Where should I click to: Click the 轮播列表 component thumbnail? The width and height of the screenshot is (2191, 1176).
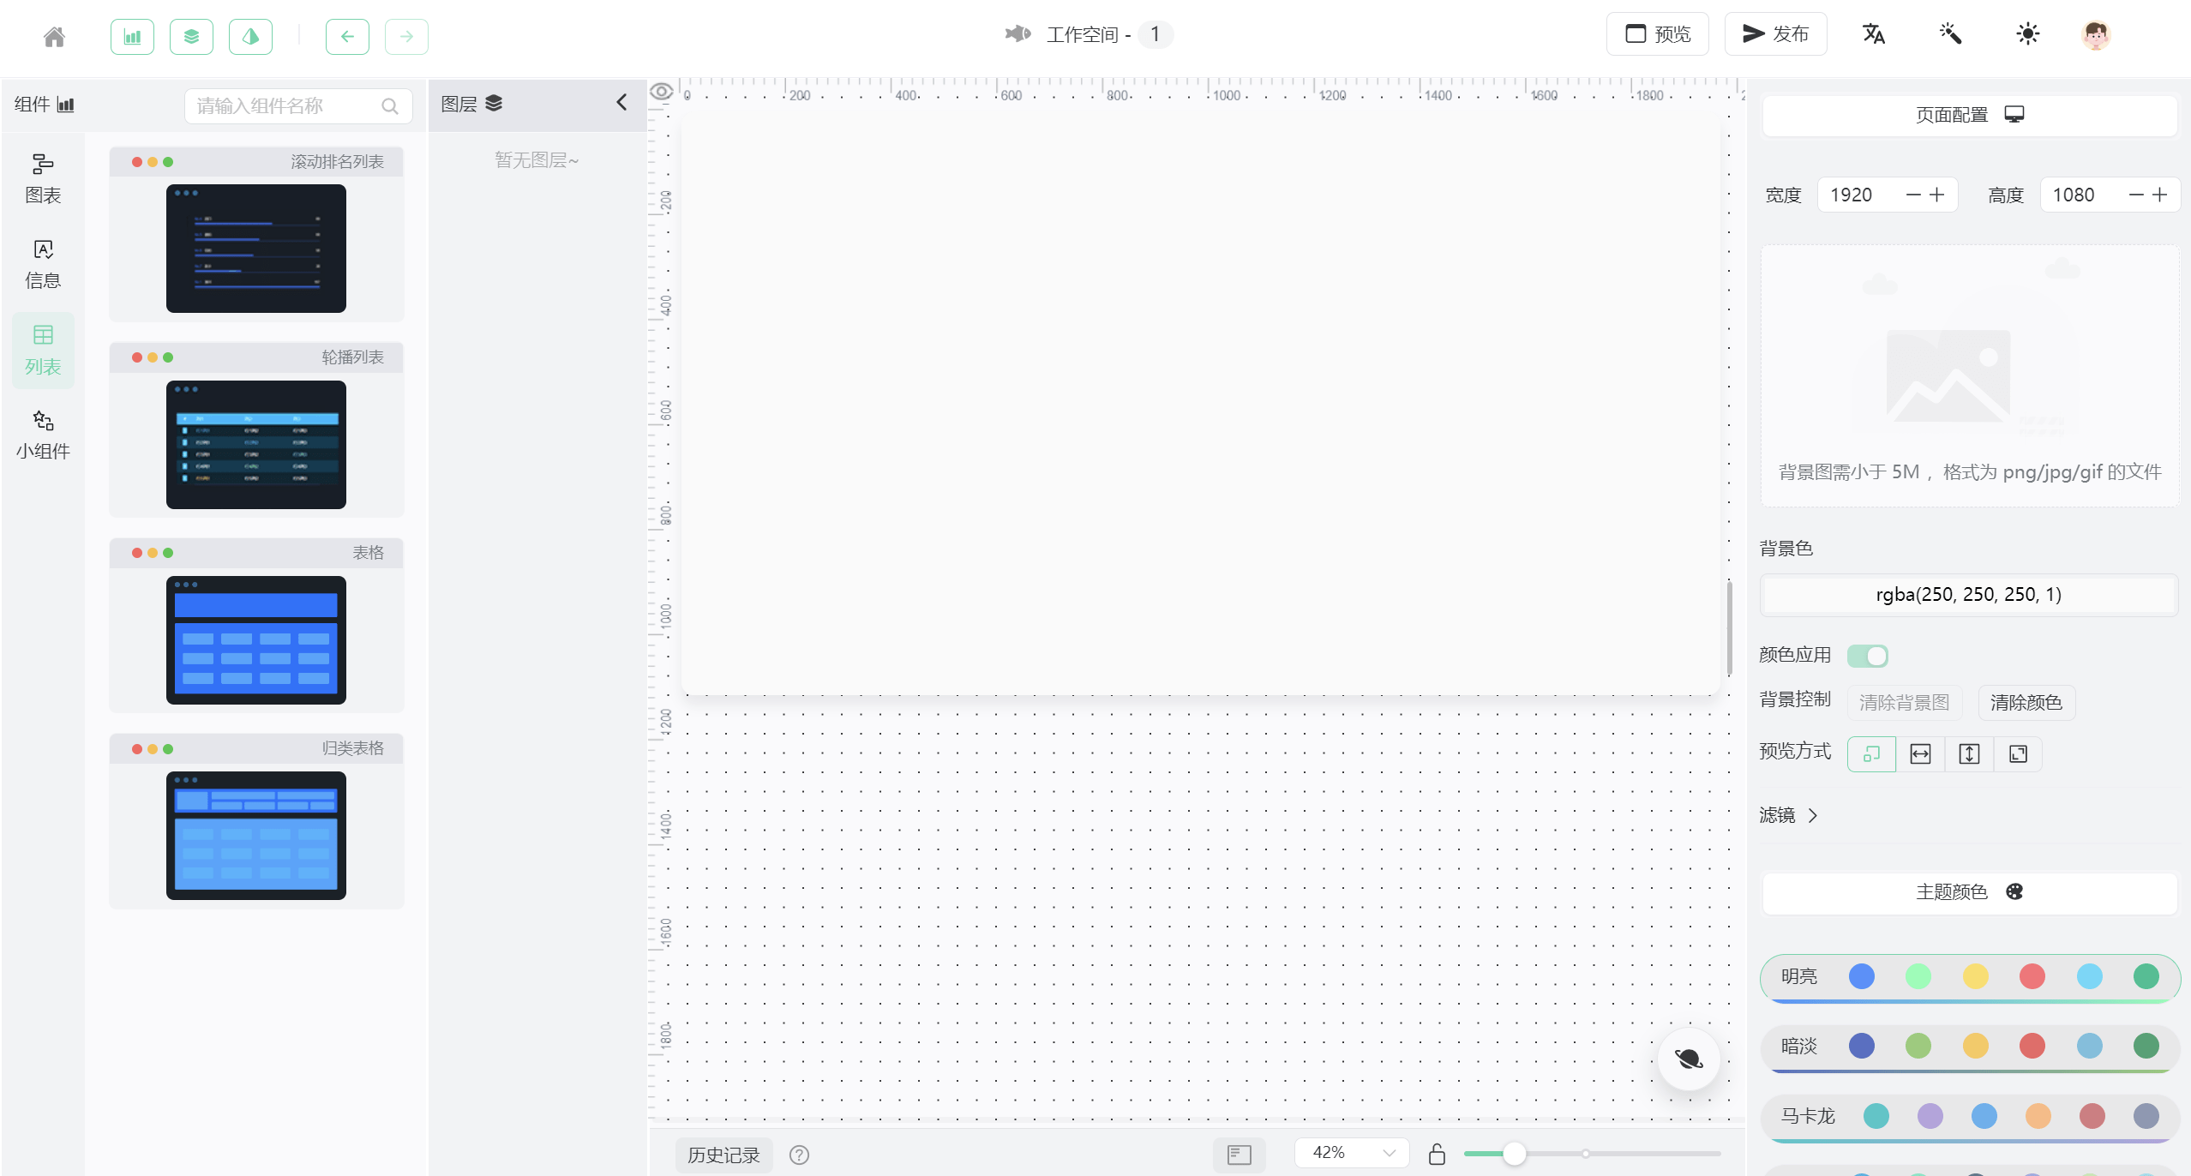(x=255, y=444)
